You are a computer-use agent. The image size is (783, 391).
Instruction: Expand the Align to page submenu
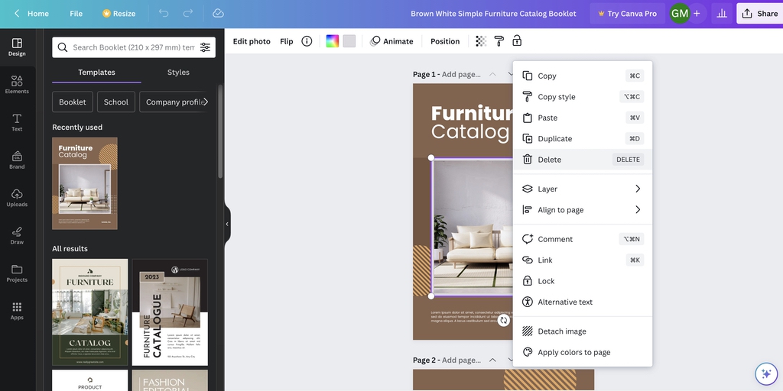click(582, 210)
